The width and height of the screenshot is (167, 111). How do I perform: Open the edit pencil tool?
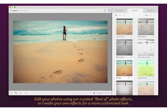point(11,93)
